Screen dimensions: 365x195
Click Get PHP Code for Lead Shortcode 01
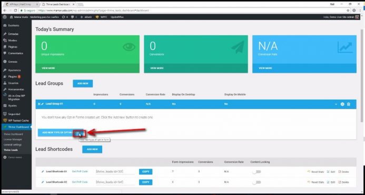[80, 171]
